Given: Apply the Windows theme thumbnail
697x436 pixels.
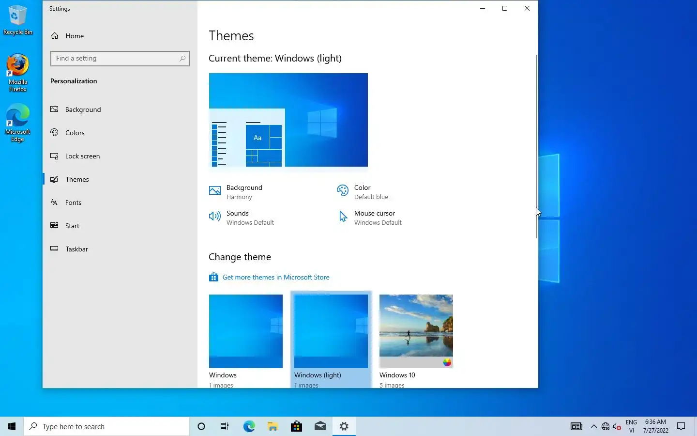Looking at the screenshot, I should click(x=246, y=331).
